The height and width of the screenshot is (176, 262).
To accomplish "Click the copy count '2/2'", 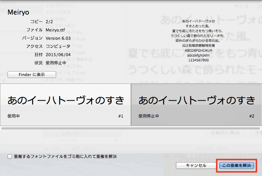I will point(49,22).
